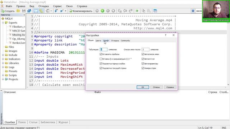230x129 pixels.
Task: Click the green arrow toolbar icon
Action: (x=137, y=11)
